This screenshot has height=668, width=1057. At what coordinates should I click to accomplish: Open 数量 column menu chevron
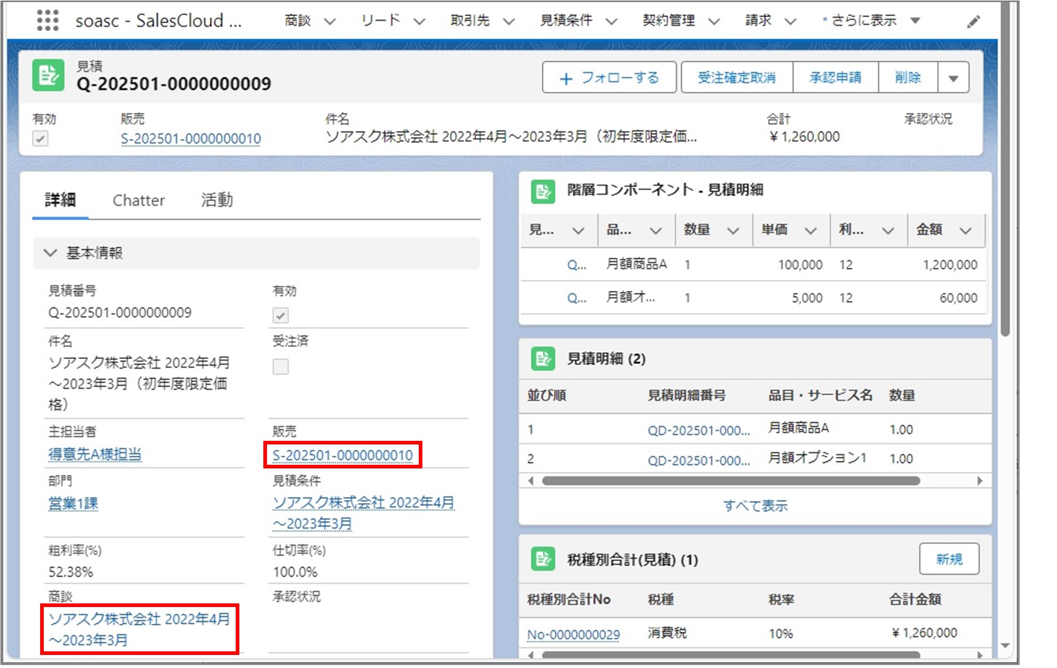pyautogui.click(x=733, y=231)
